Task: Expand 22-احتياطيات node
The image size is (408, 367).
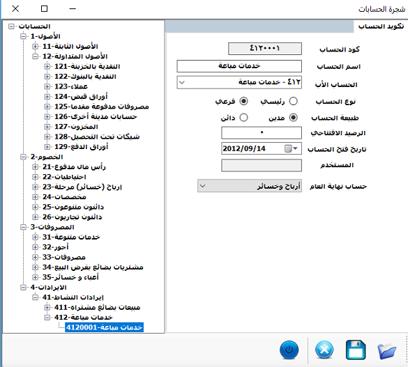Action: point(35,177)
